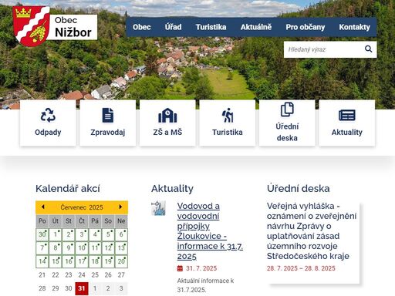The height and width of the screenshot is (296, 395).
Task: Select day 12 in the calendar
Action: 108,248
